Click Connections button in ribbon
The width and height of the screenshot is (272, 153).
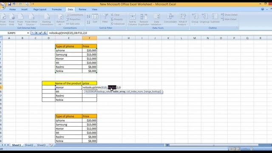(75, 15)
